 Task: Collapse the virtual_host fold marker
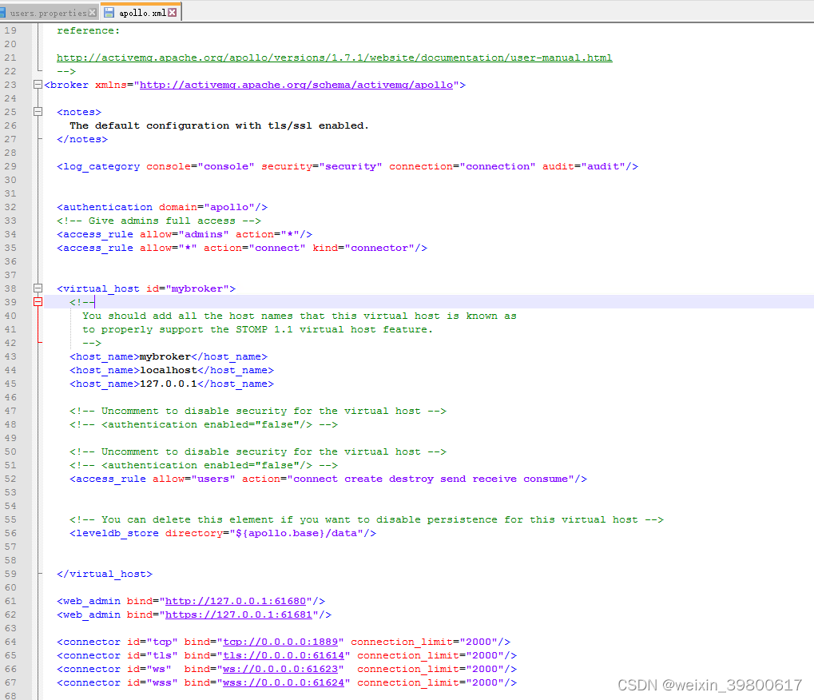point(38,288)
